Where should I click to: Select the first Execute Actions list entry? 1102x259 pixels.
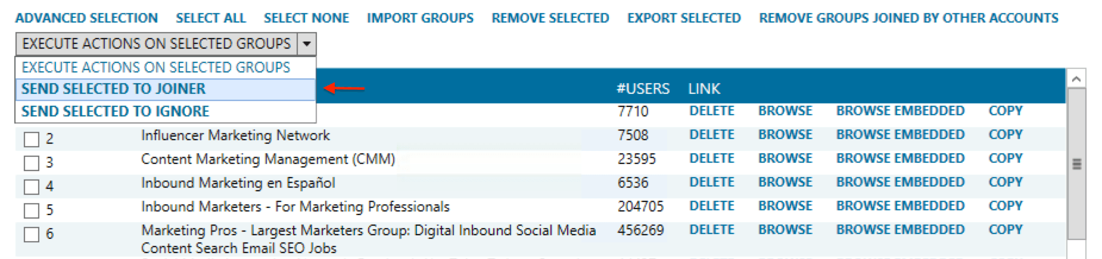point(155,68)
